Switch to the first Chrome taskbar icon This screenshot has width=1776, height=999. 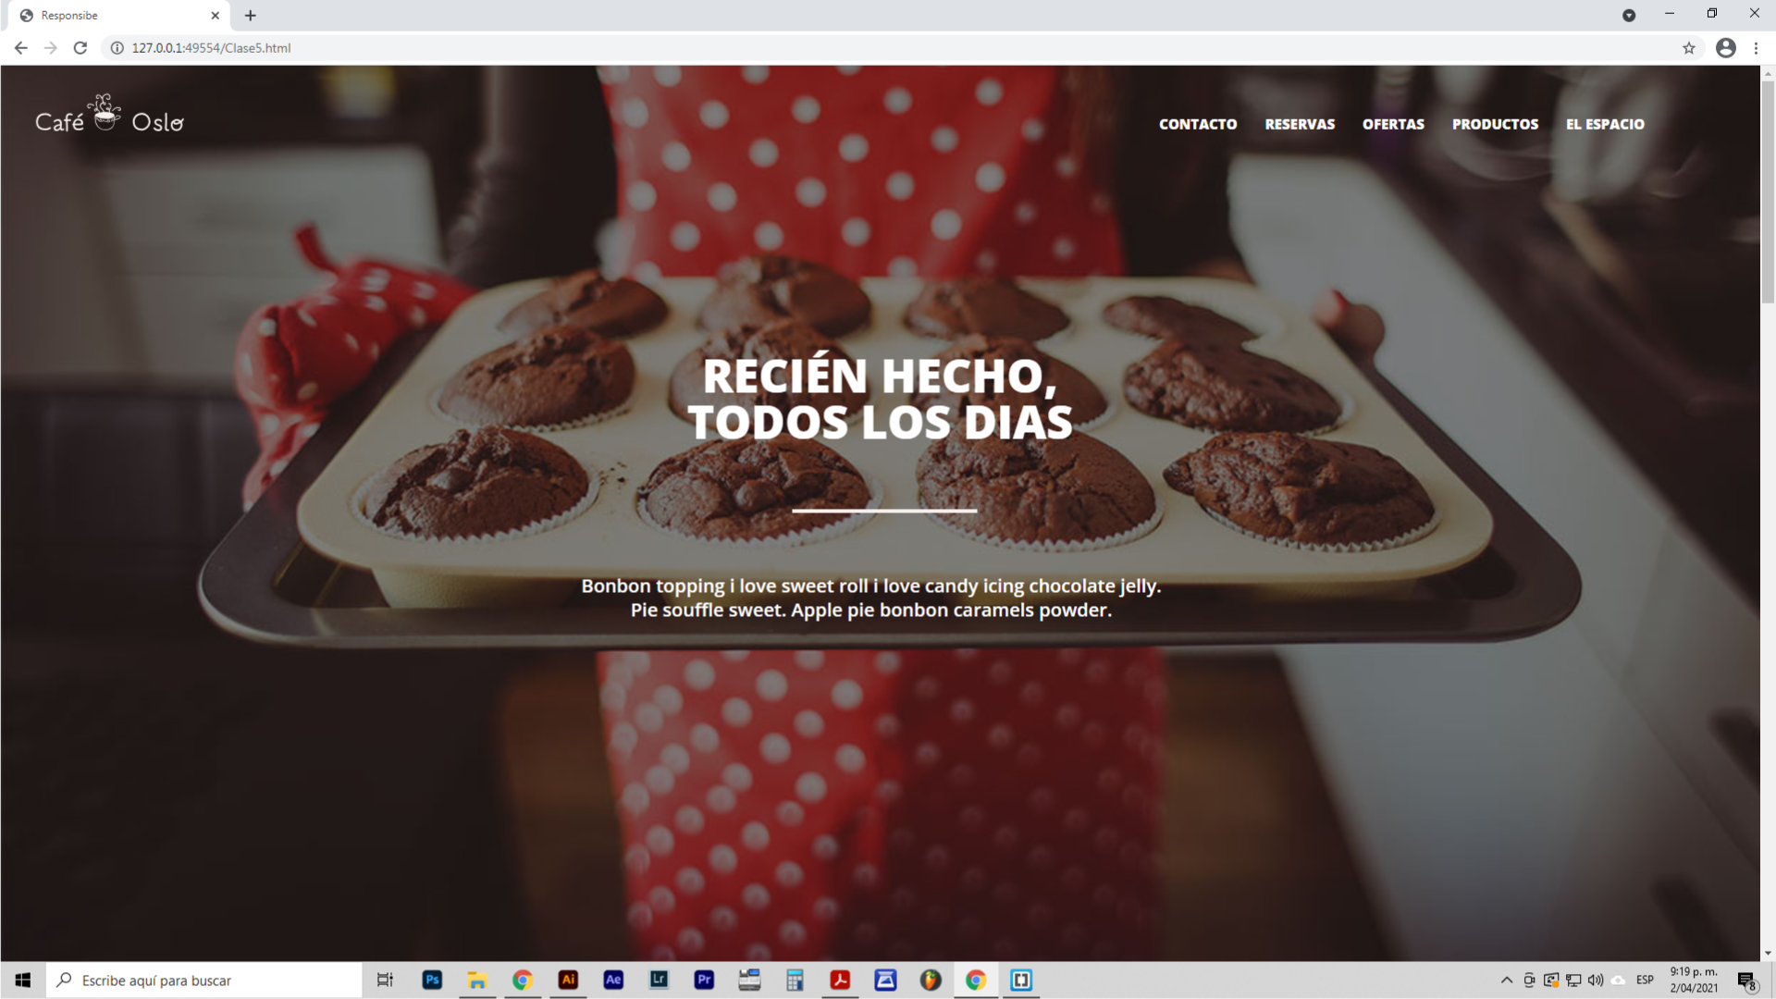pyautogui.click(x=523, y=980)
